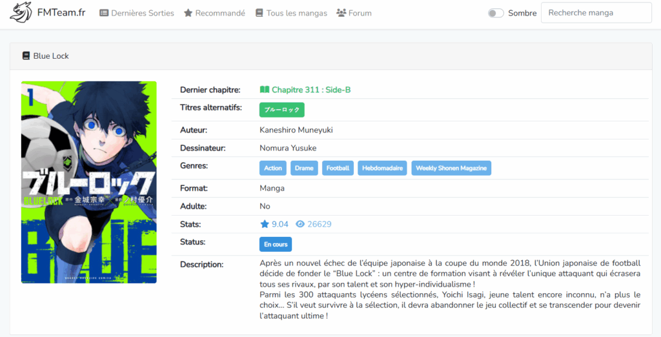The height and width of the screenshot is (337, 661).
Task: Click the open book icon before Chapitre 311
Action: [264, 90]
